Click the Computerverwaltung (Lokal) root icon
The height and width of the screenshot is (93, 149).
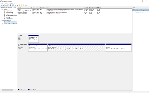click(x=1, y=8)
